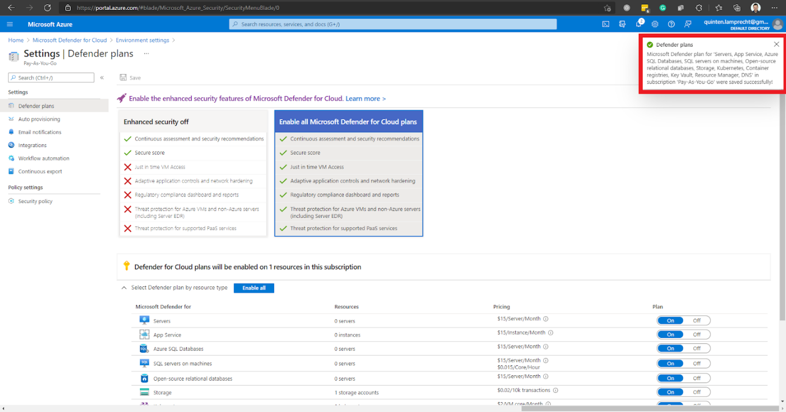Reload the page with the browser refresh icon
This screenshot has width=786, height=412.
(47, 8)
